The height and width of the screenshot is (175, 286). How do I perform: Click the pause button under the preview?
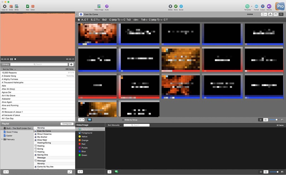(11, 59)
